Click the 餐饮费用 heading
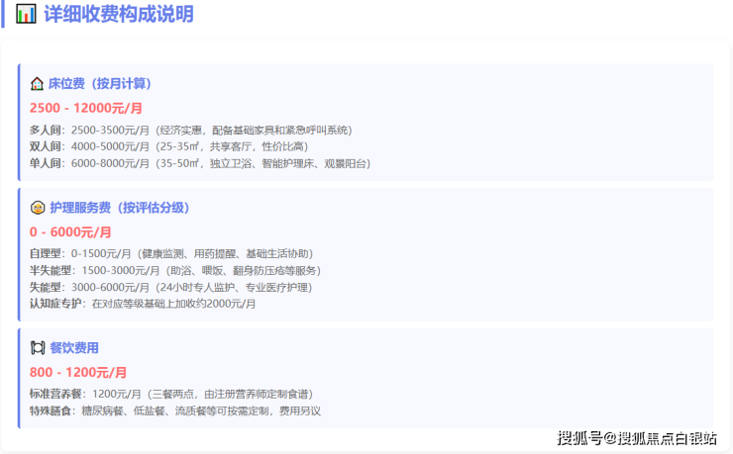Screen dimensions: 733x454 coord(74,348)
